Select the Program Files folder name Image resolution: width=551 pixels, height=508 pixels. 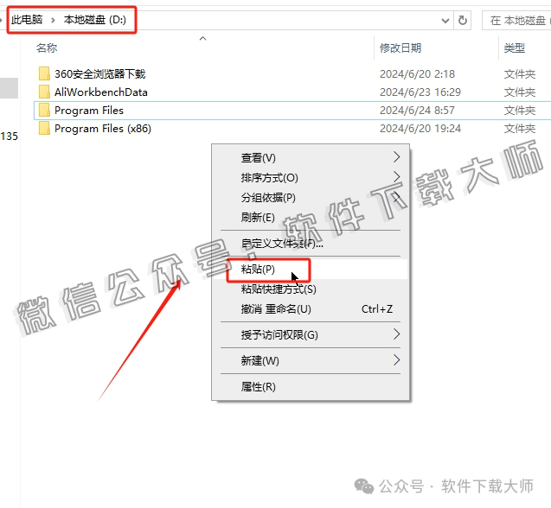pos(89,111)
